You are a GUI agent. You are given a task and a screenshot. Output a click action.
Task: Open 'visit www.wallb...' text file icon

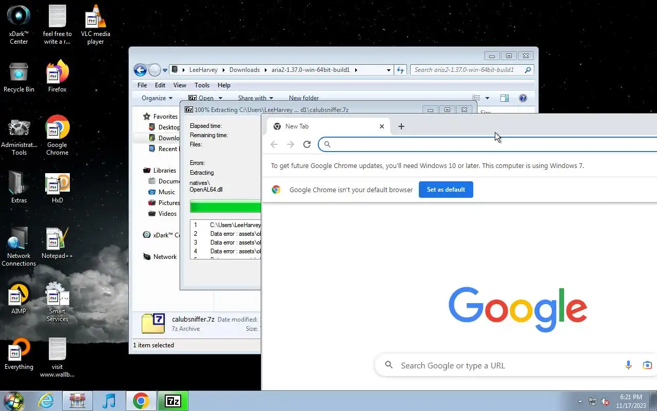tap(57, 357)
